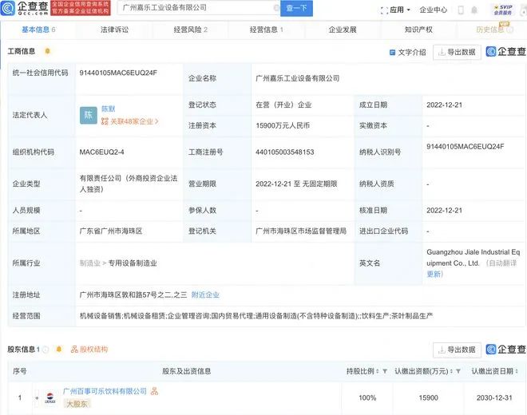Switch to the 经营风险 tab
Screen dimensions: 527x415
[x=190, y=30]
